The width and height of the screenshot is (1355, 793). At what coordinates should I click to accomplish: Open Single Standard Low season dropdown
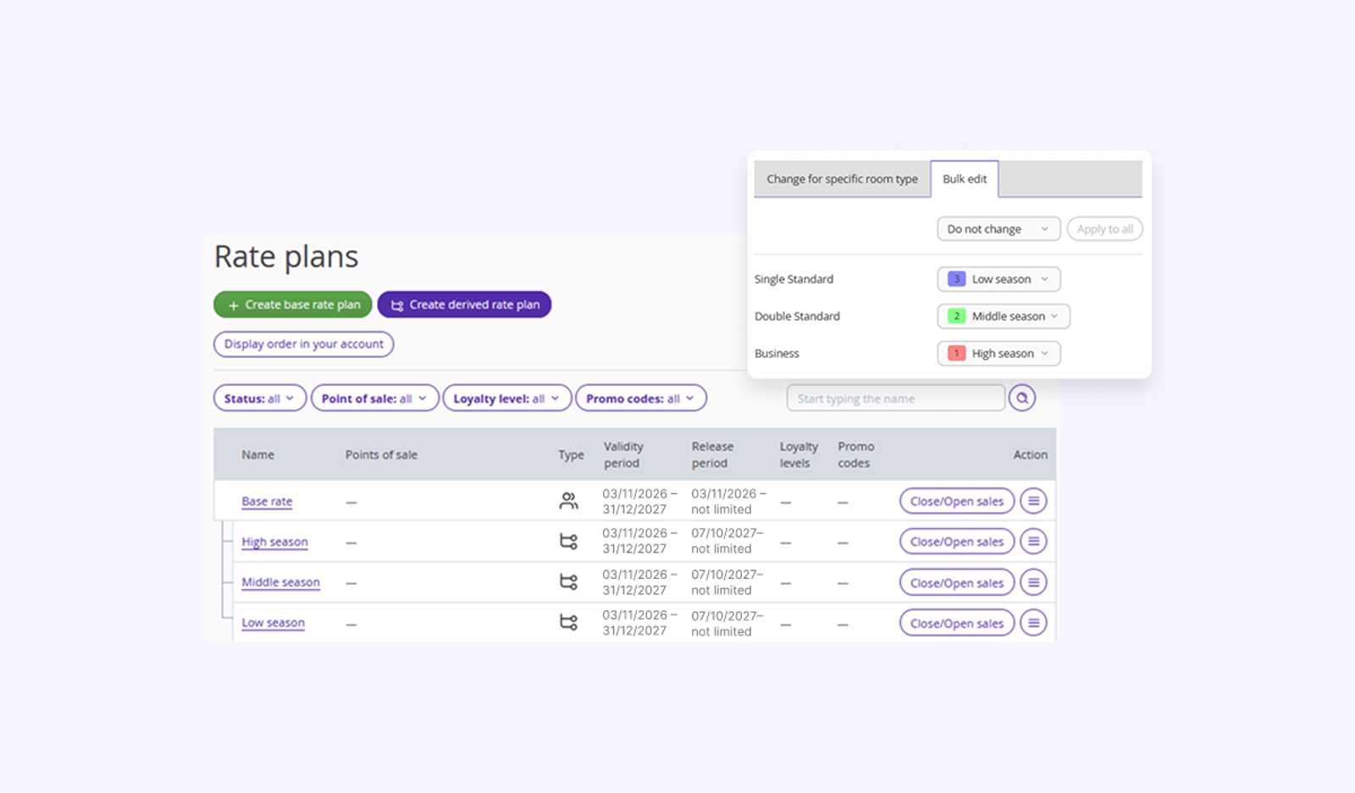coord(998,279)
